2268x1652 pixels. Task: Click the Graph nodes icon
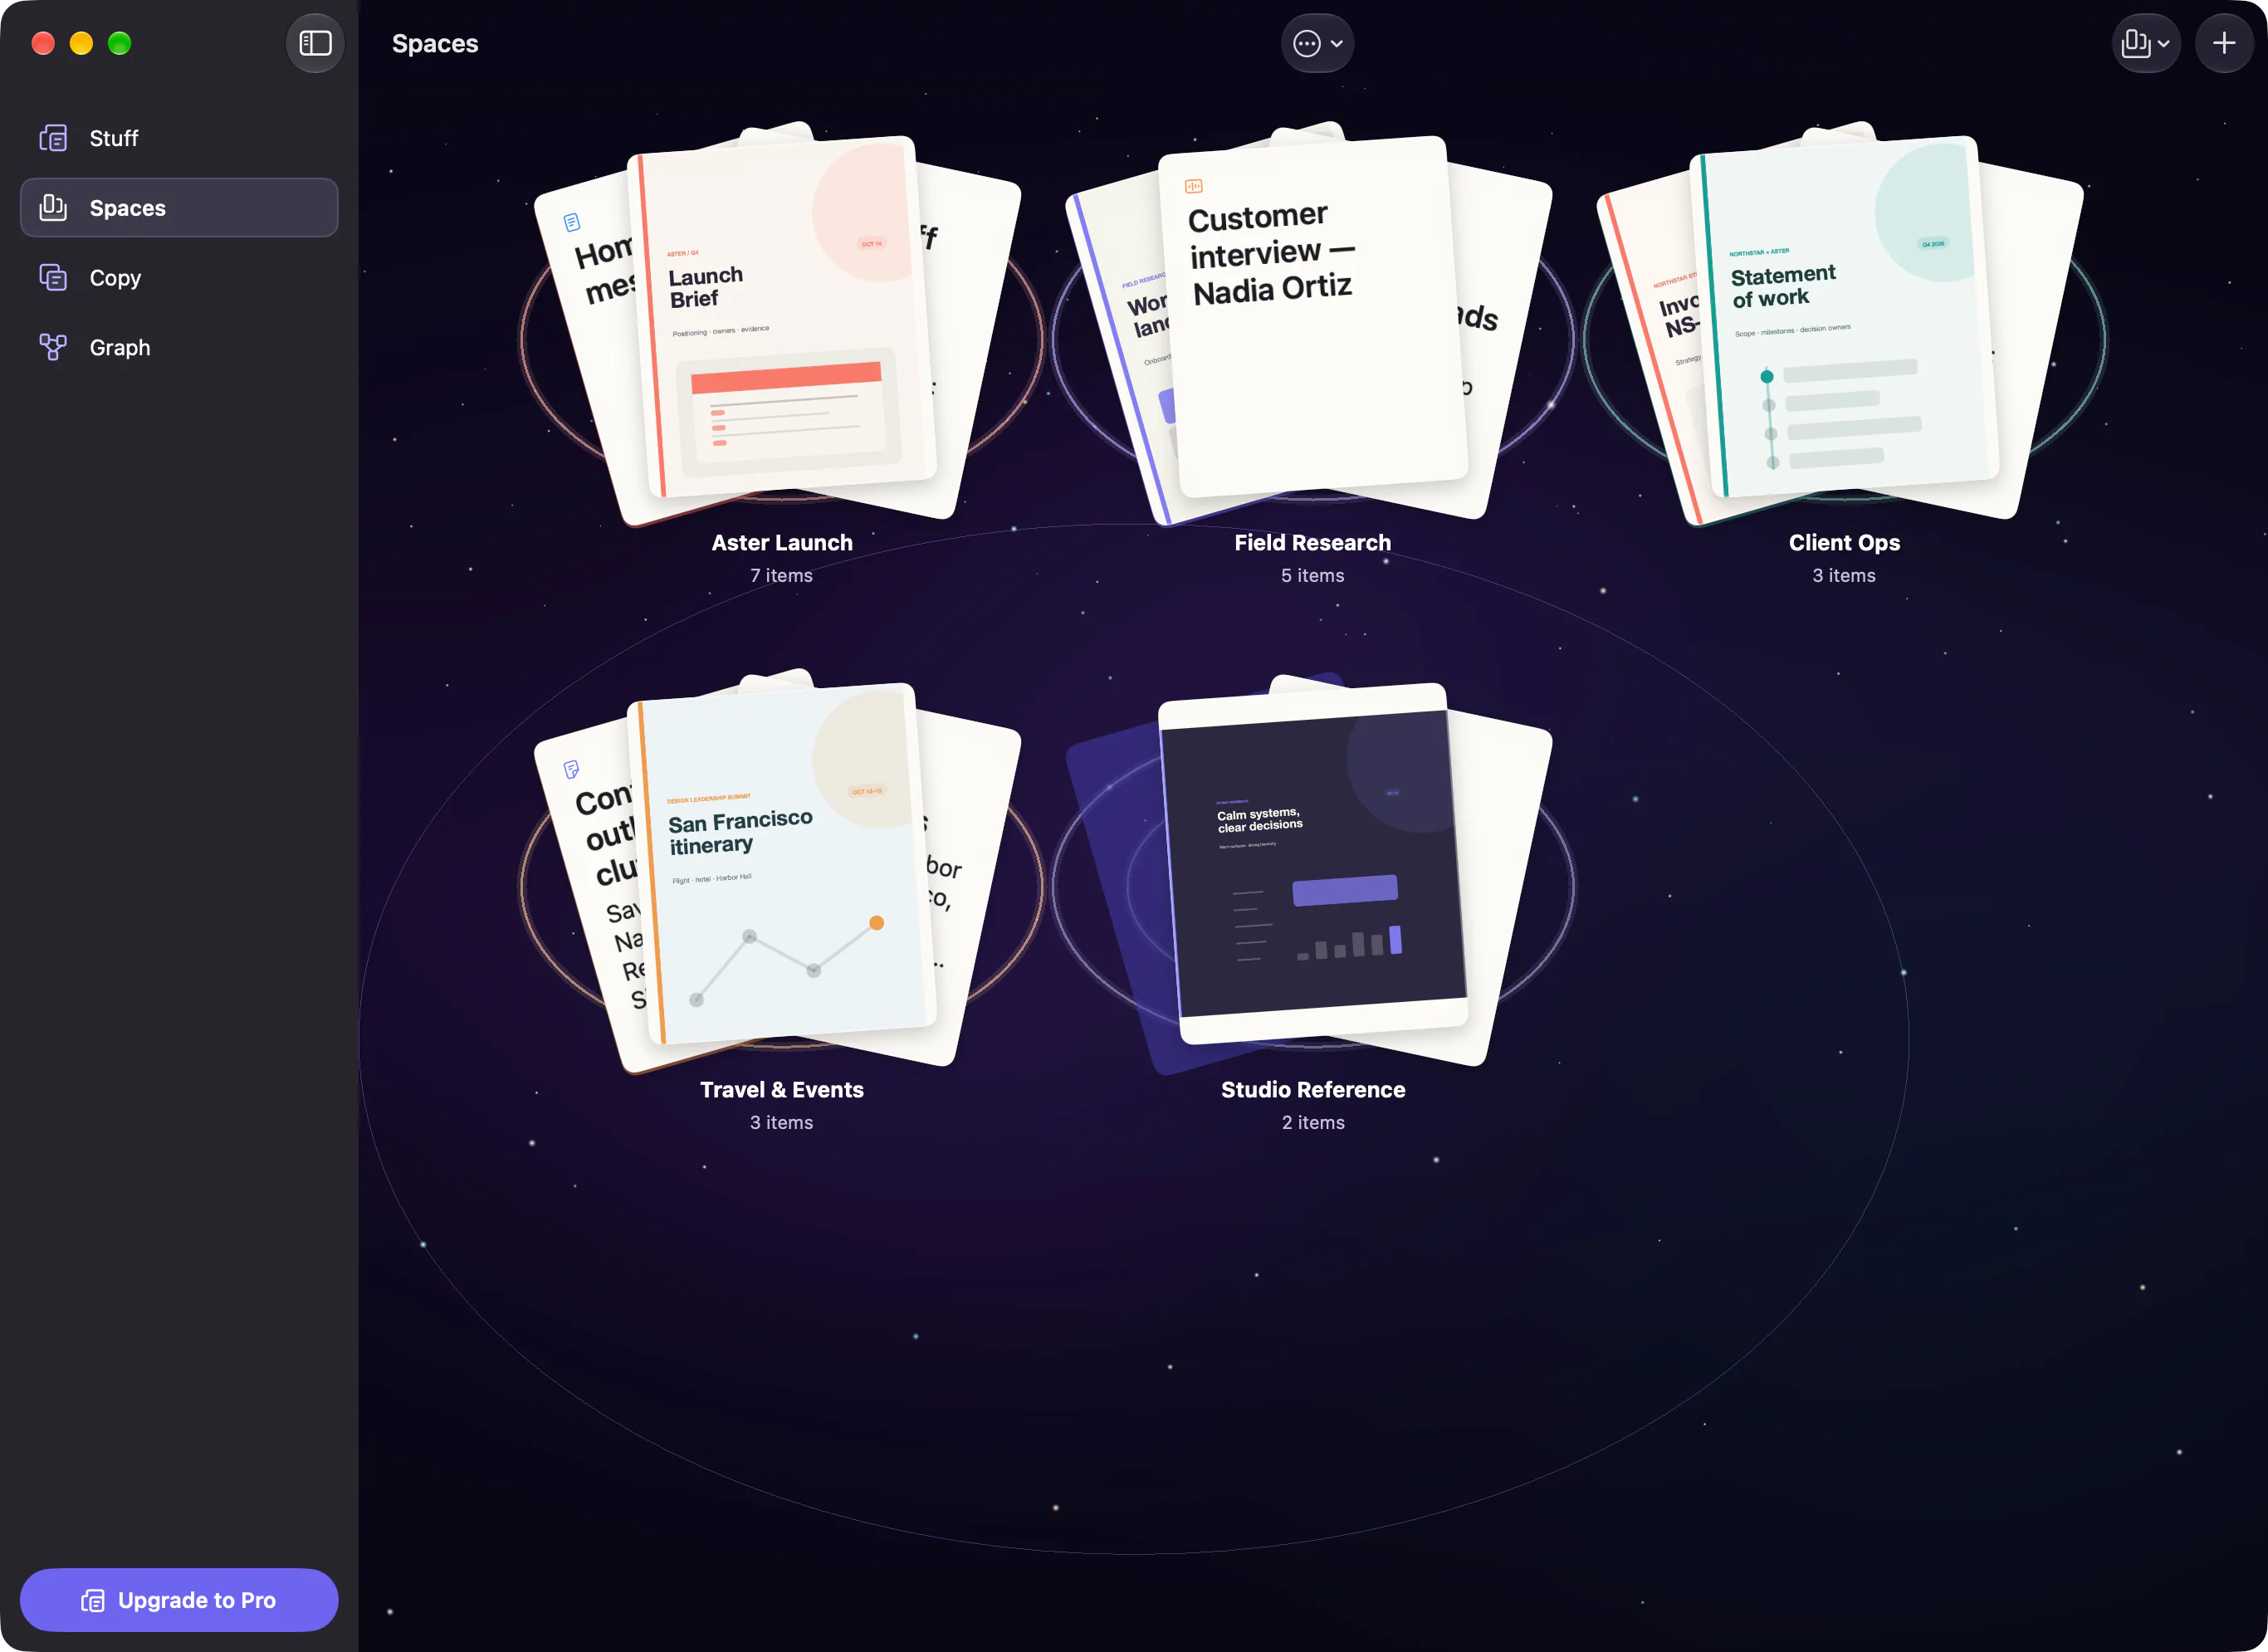pyautogui.click(x=53, y=348)
